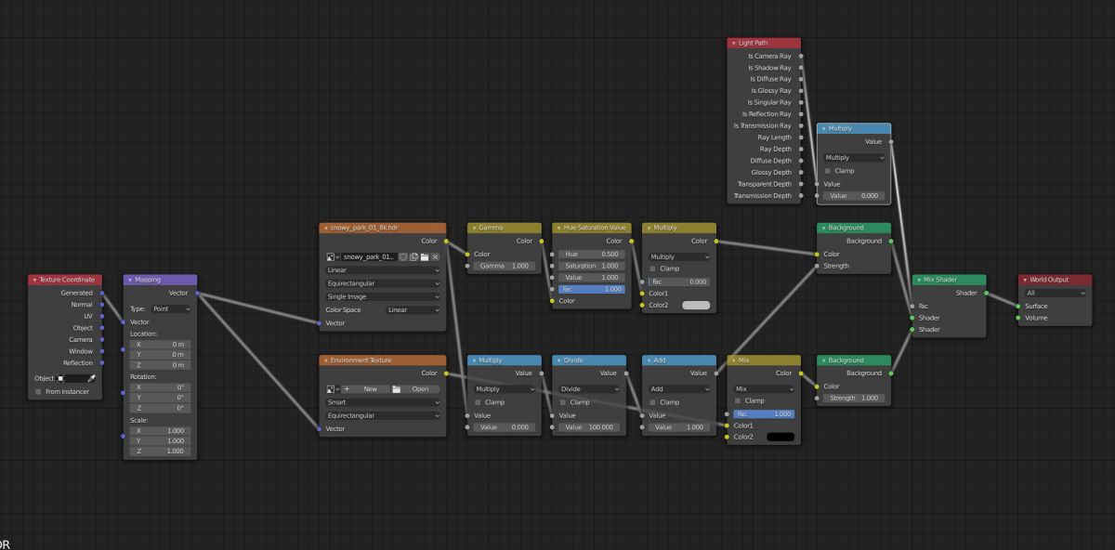Click the Fac input socket of Mix Shader

(912, 306)
